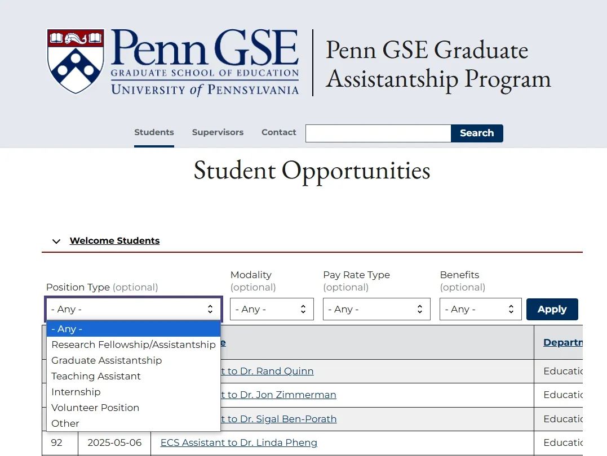Select Research Fellowship/Assistantship option
Screen dimensions: 607x456
point(134,345)
